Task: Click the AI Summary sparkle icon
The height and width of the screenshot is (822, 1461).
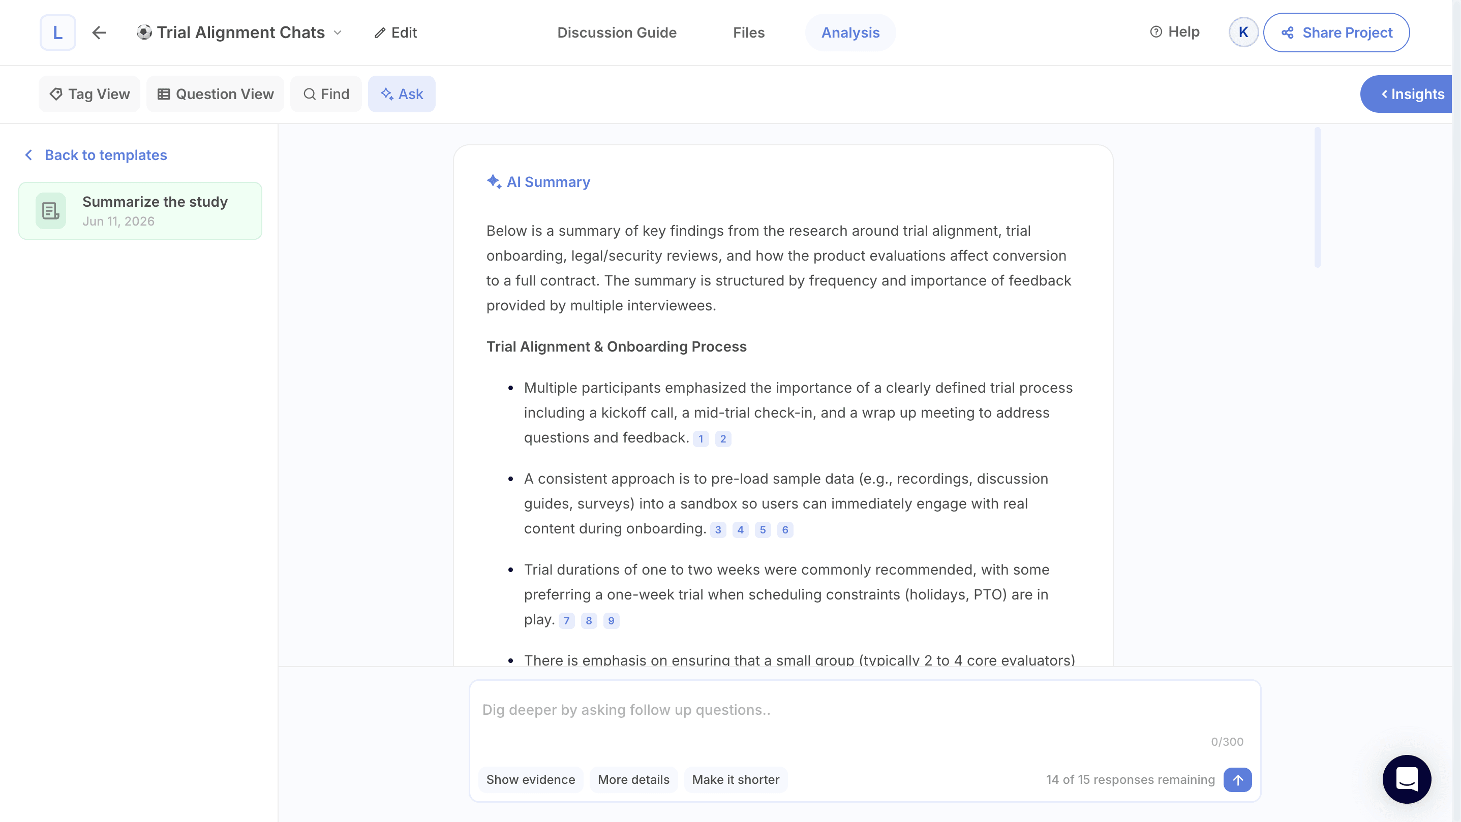Action: point(494,181)
